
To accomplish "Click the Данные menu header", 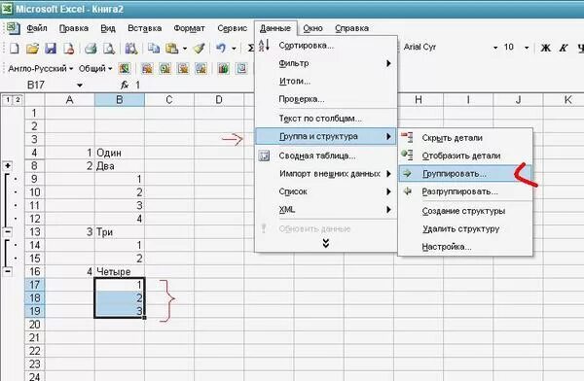I will click(275, 28).
